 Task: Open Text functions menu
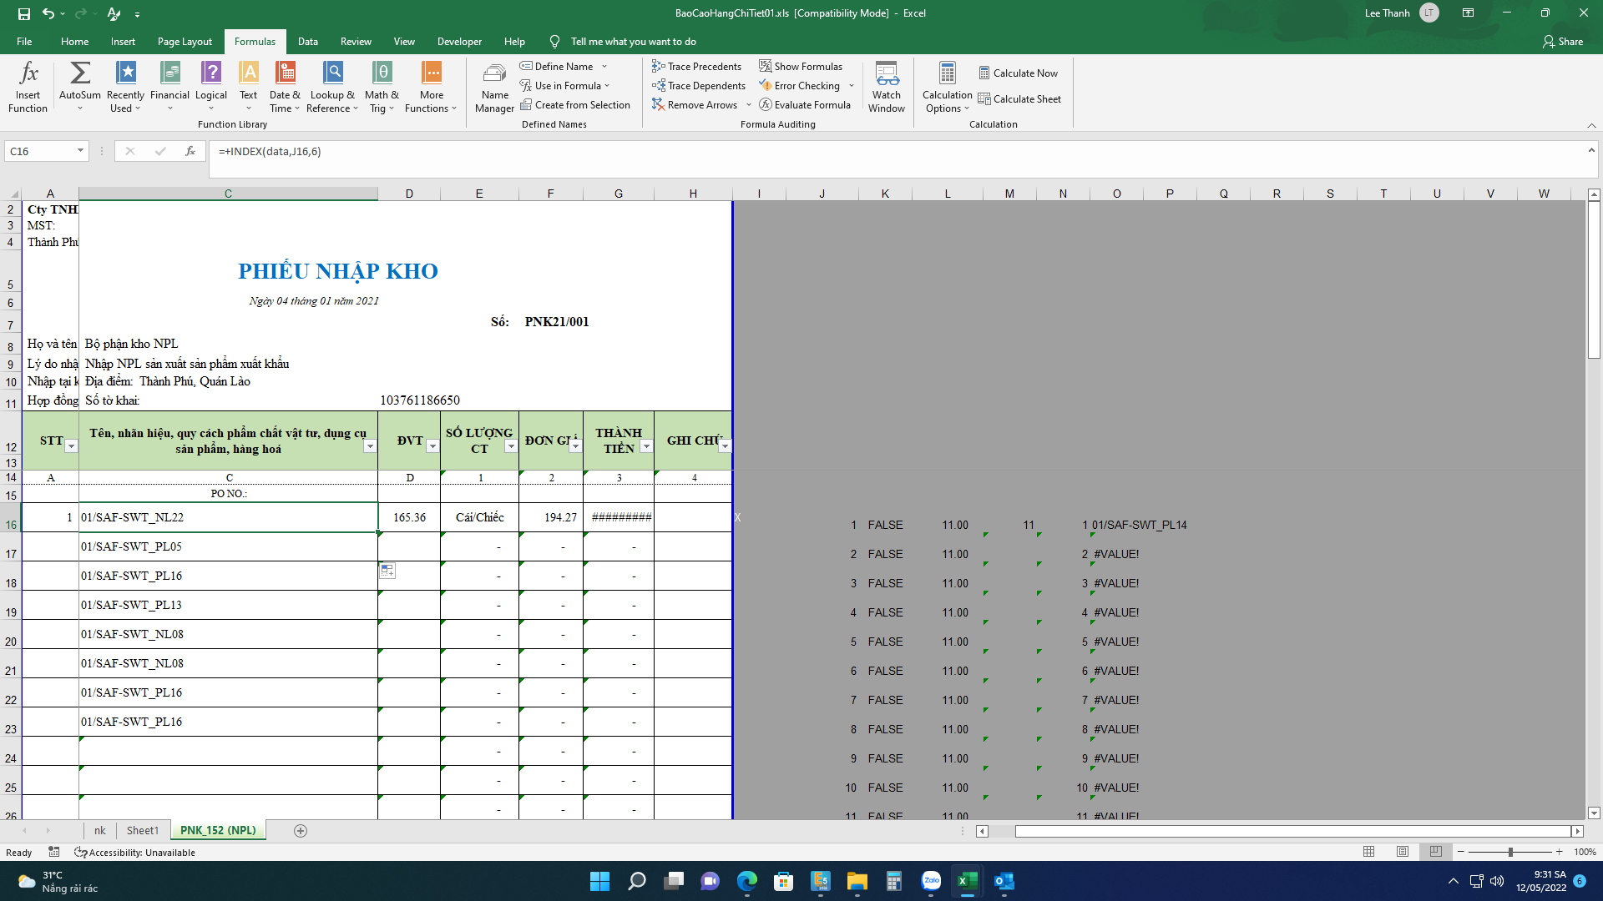[x=249, y=86]
